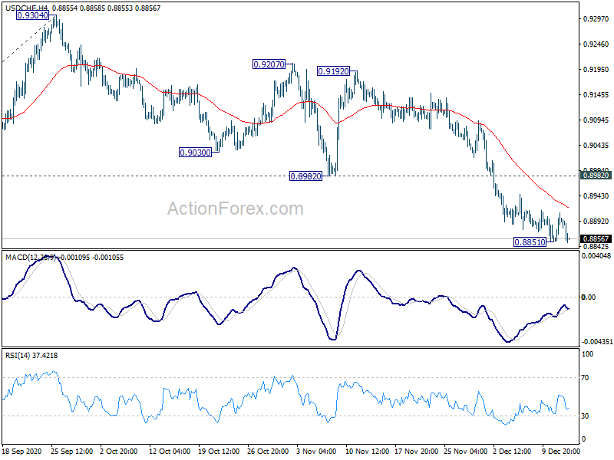Click the 2 Dec 12:00 date label
Viewport: 614px width, 460px height.
click(512, 452)
